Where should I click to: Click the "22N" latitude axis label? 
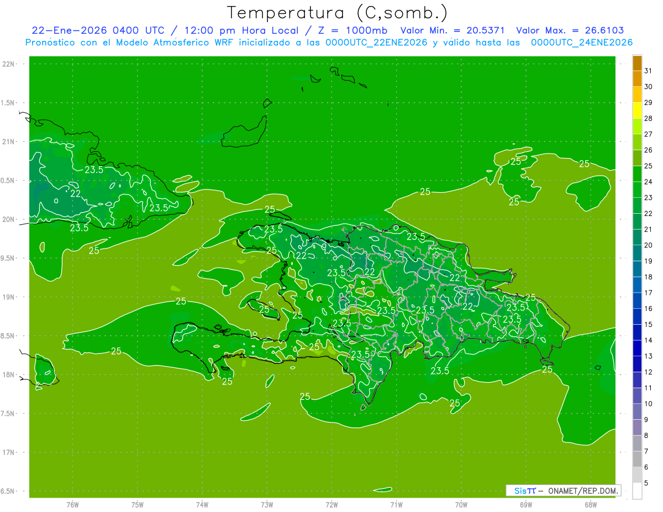coord(9,64)
